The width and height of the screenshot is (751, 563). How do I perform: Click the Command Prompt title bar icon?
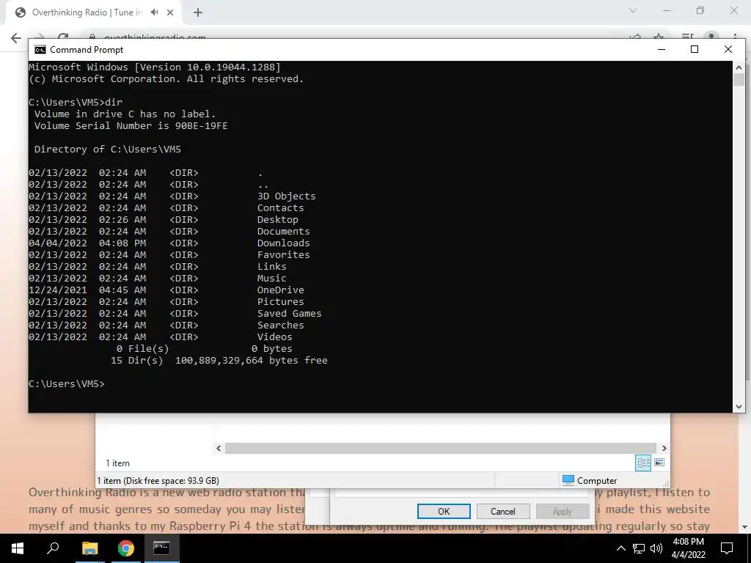40,50
